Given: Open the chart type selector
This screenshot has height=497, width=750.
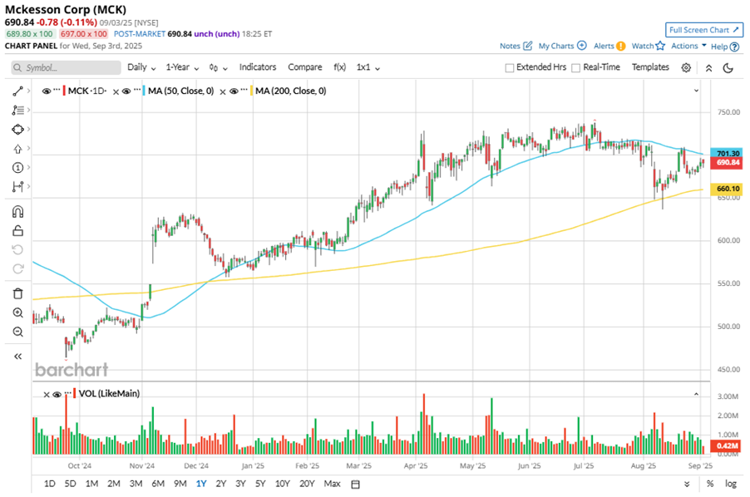Looking at the screenshot, I should coord(218,68).
